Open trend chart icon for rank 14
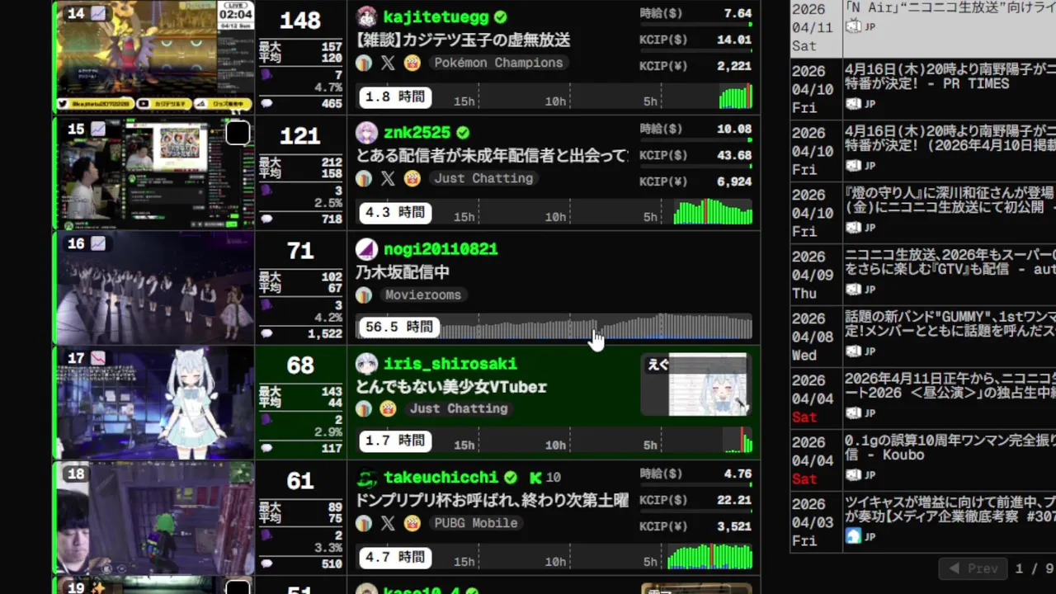This screenshot has width=1056, height=594. point(98,13)
